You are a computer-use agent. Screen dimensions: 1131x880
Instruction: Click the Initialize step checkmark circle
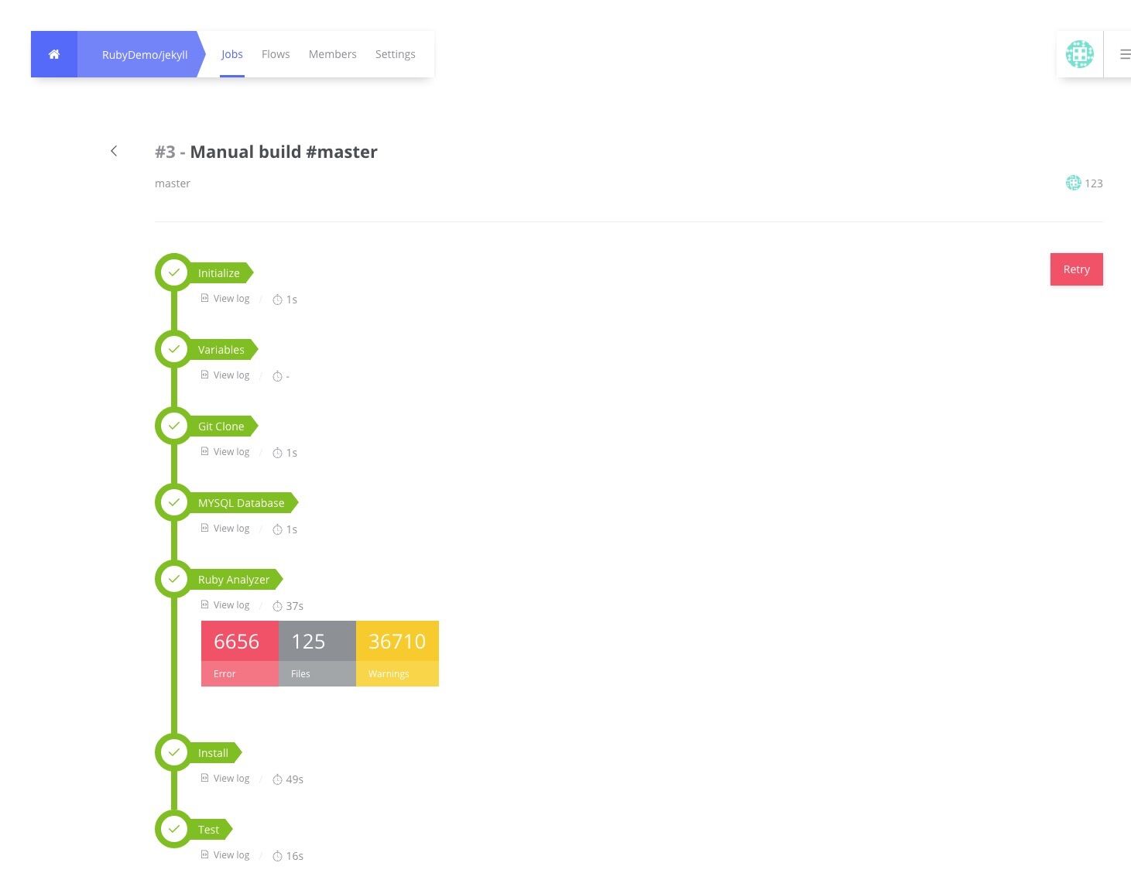[174, 272]
